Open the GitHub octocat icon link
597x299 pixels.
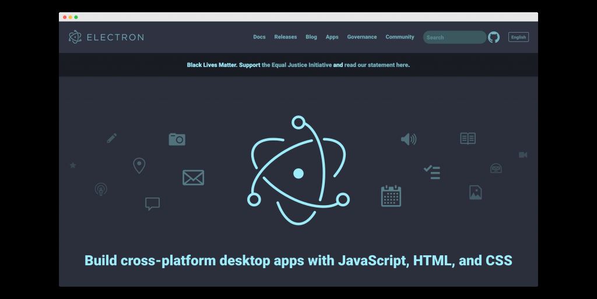coord(494,37)
